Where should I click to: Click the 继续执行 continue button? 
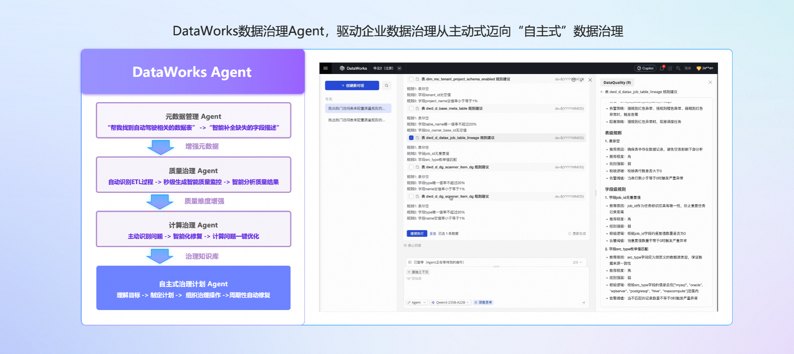pos(417,234)
